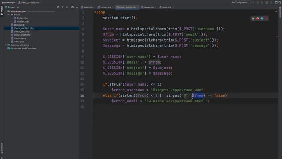Click the <?php opening tag

tap(100, 12)
